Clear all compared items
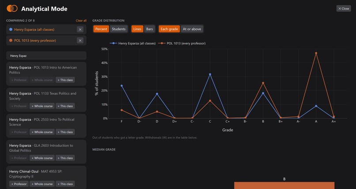 tap(81, 21)
